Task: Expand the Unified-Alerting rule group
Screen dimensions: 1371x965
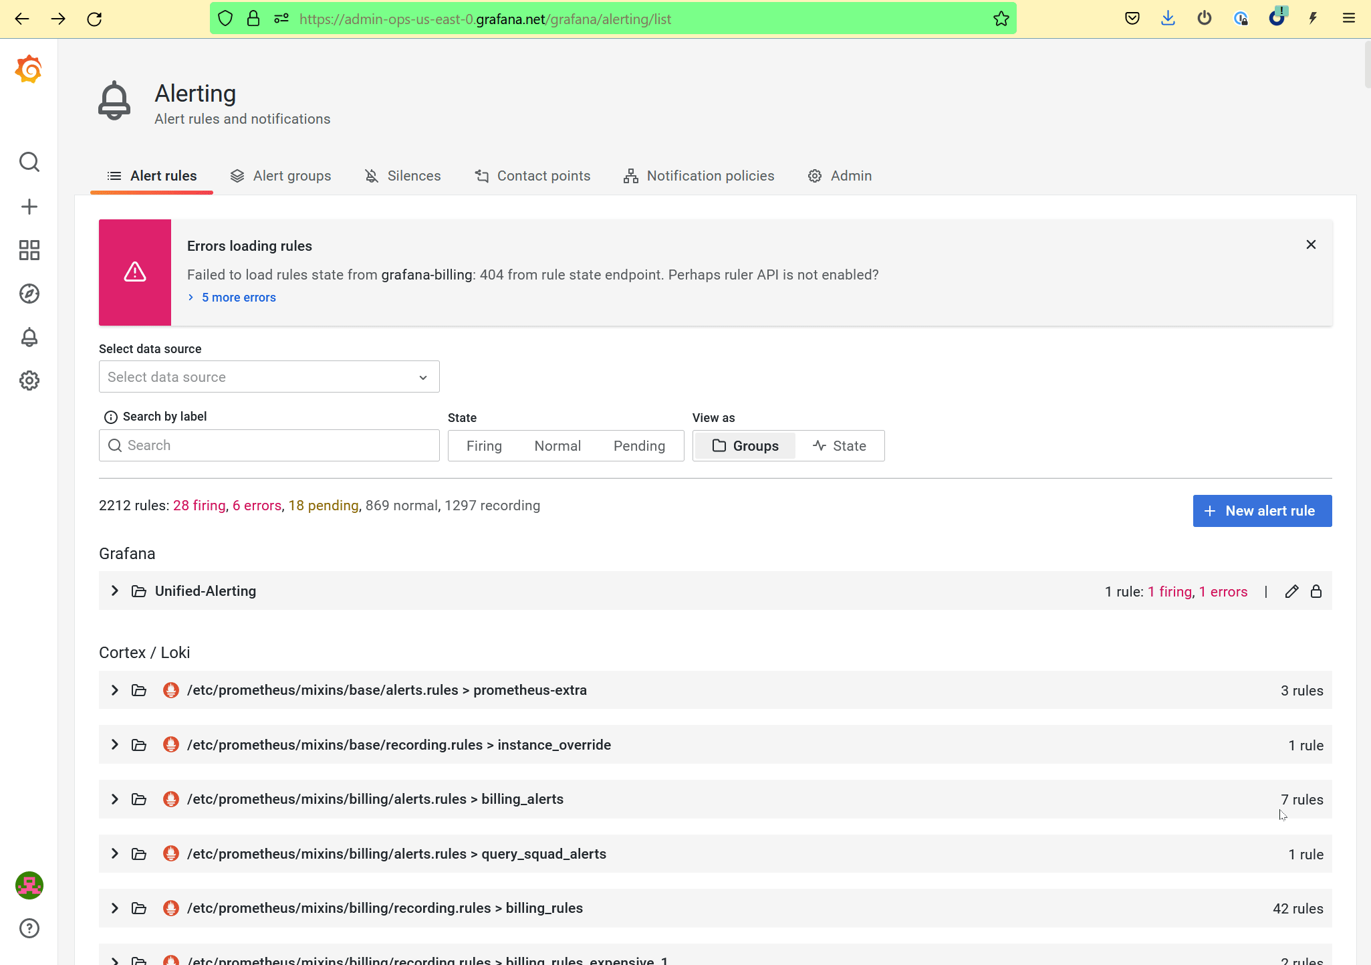Action: pos(114,591)
